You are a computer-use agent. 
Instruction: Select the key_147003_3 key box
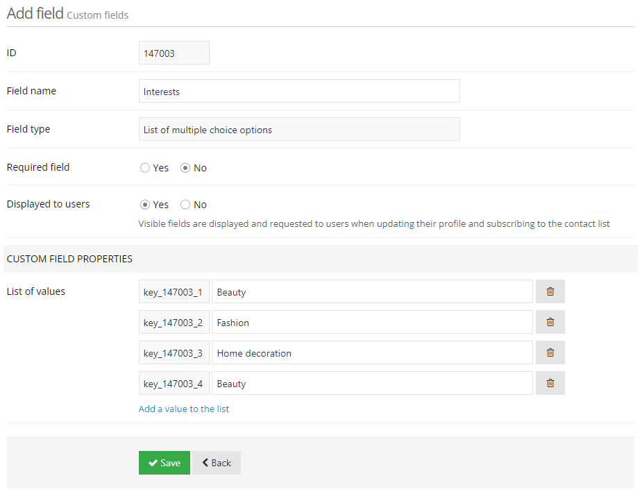point(174,352)
